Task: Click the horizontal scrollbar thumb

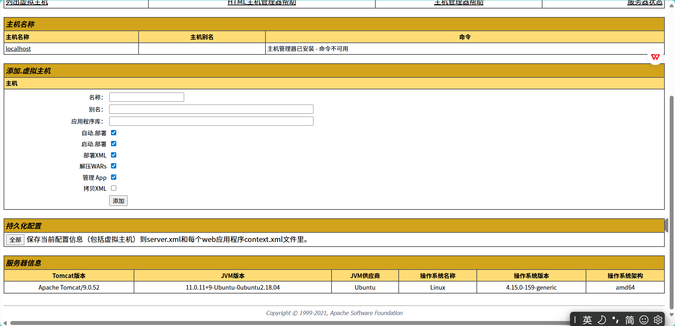Action: pyautogui.click(x=290, y=323)
